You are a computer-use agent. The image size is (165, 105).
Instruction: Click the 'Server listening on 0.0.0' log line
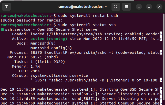click(131, 94)
